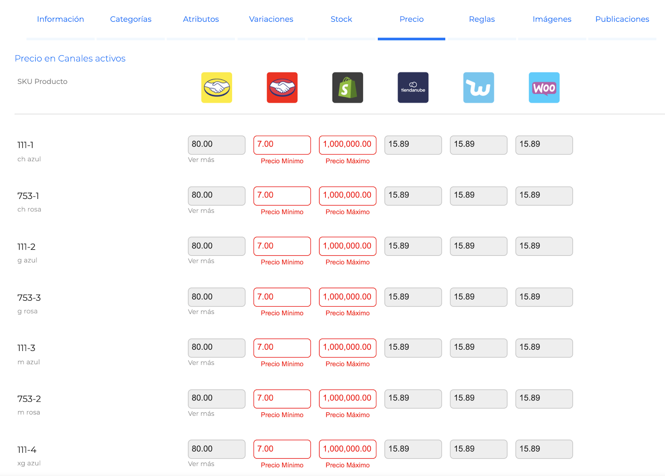Click 'Ver más' for SKU 753-2
Screen dimensions: 665x476
(x=201, y=414)
